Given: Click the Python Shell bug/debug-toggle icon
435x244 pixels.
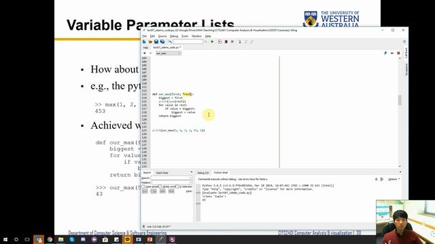Looking at the screenshot, I should [376, 179].
